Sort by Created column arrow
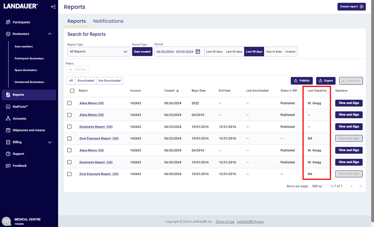 (x=177, y=91)
